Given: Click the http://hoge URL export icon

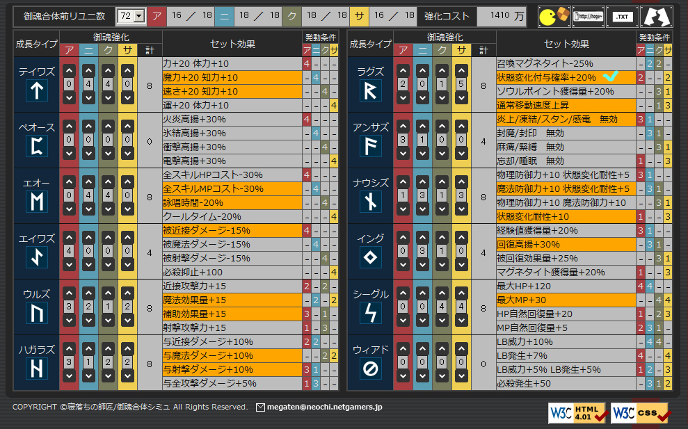Looking at the screenshot, I should tap(588, 17).
